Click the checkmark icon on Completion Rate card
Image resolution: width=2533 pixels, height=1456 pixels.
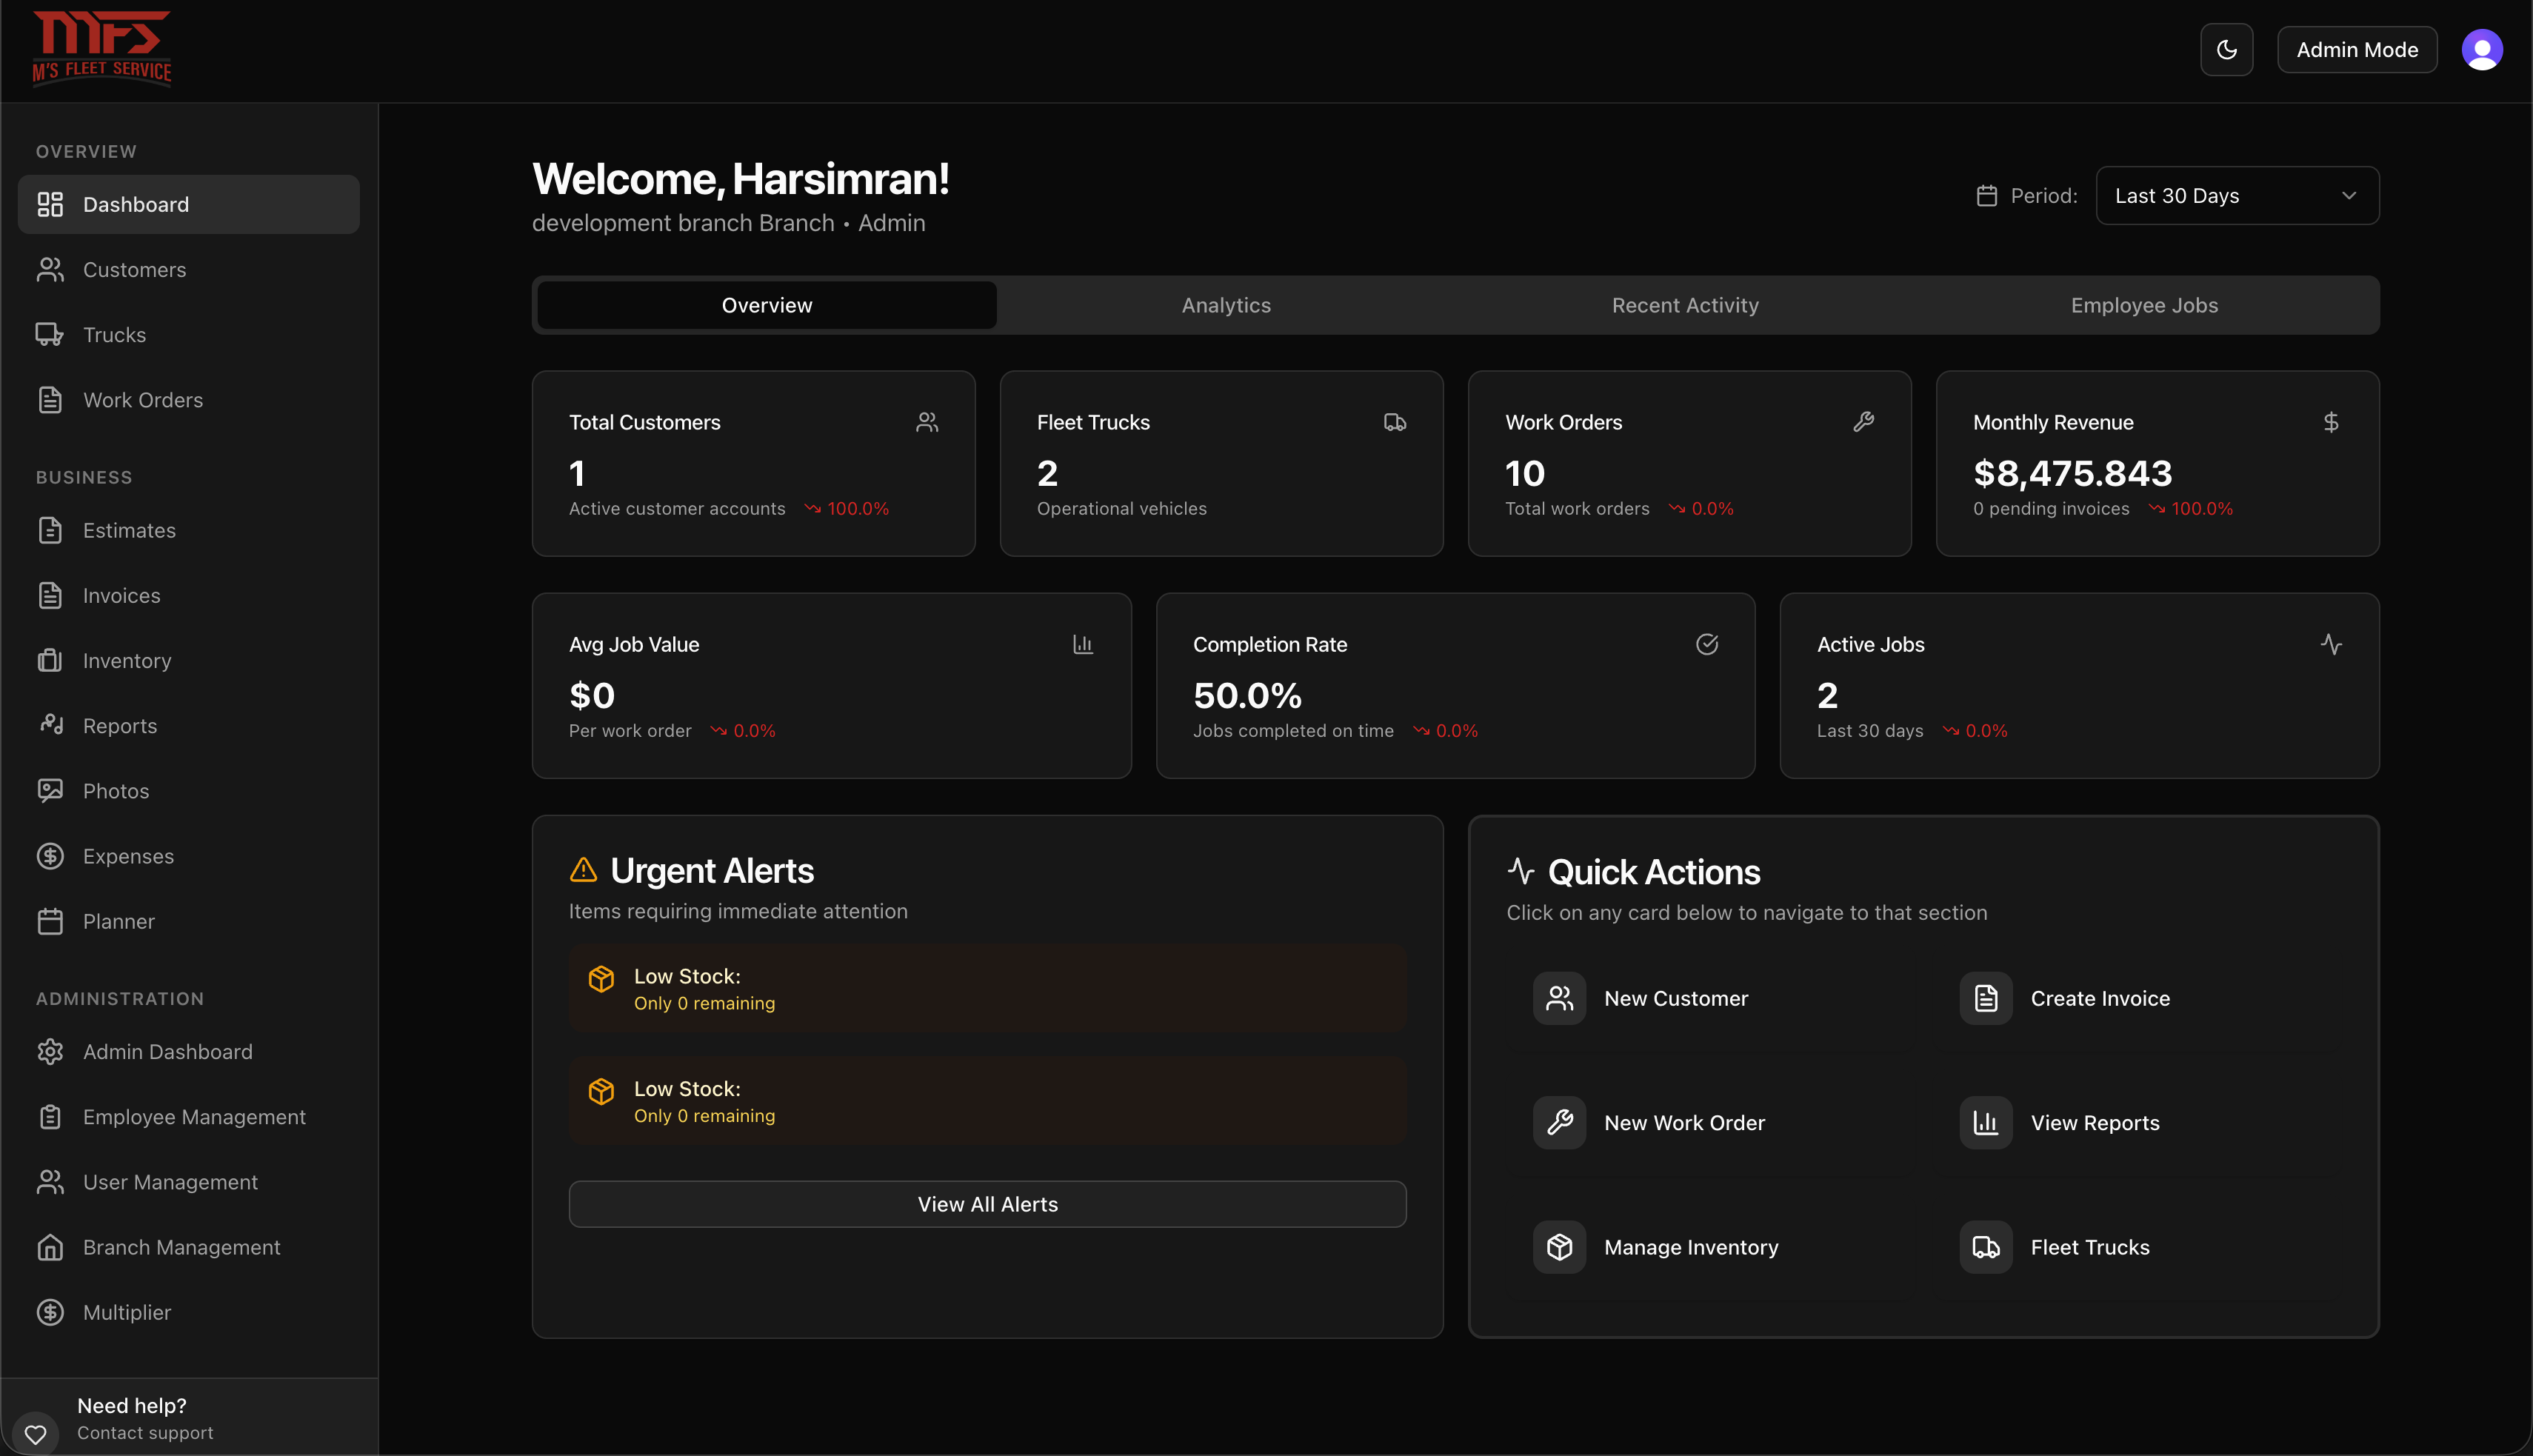[x=1707, y=645]
